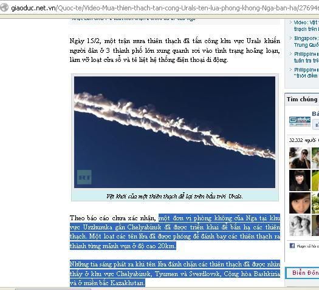Click arrow bullet before the Singapore headline
The height and width of the screenshot is (290, 319).
(x=290, y=38)
